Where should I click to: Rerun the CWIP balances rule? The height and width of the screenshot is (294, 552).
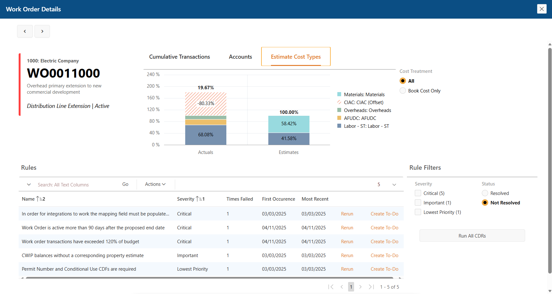[x=347, y=256]
